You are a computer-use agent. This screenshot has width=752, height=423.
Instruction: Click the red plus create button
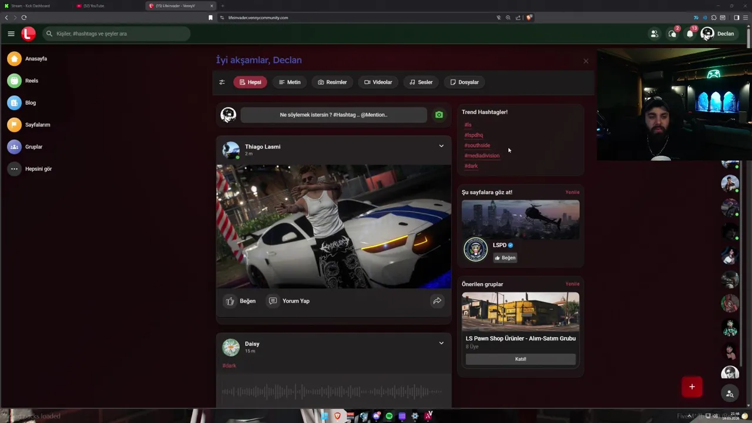click(692, 387)
